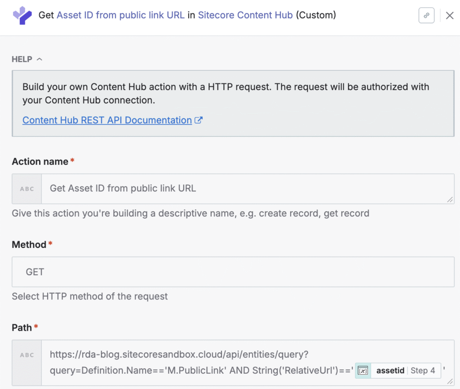Collapse the HELP section chevron

[x=40, y=60]
